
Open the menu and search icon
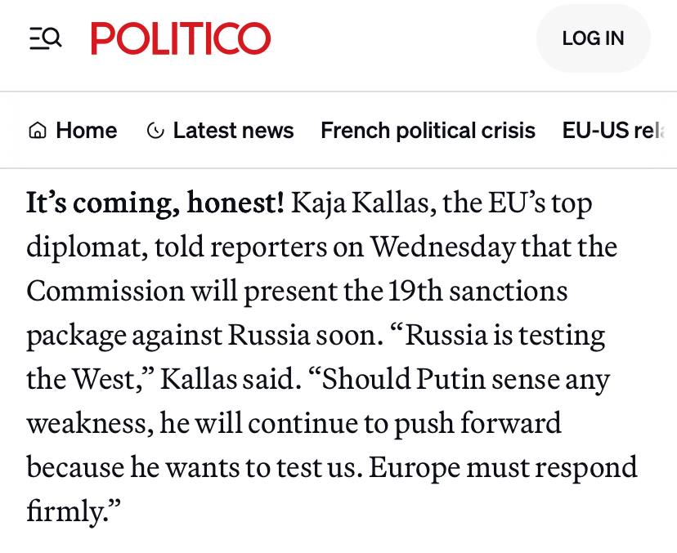tap(45, 38)
